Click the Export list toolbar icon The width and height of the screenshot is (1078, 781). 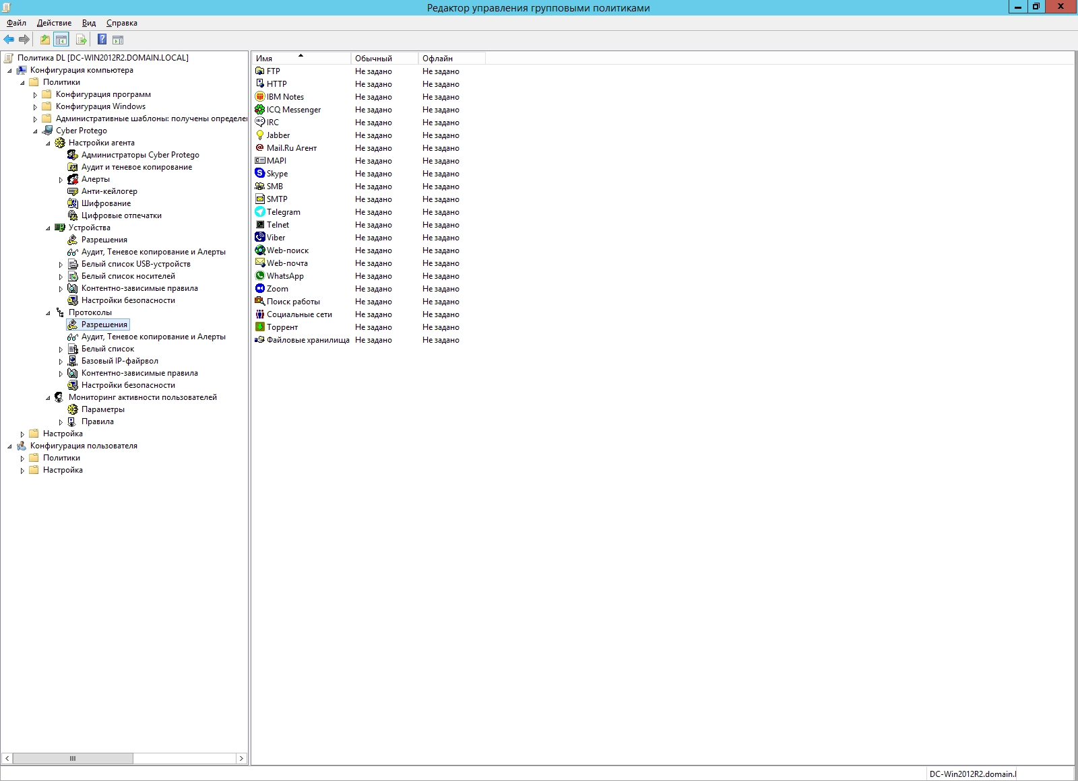coord(81,40)
